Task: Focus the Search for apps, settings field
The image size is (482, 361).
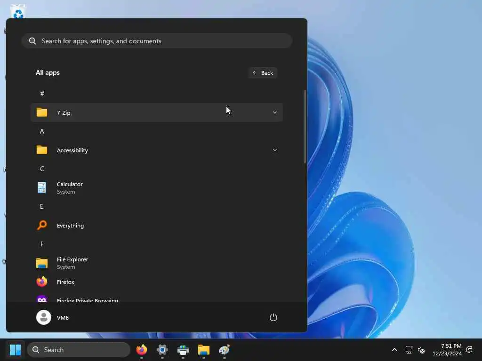Action: 157,41
